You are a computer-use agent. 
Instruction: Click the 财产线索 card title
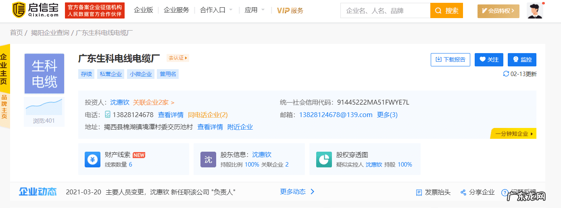point(117,154)
